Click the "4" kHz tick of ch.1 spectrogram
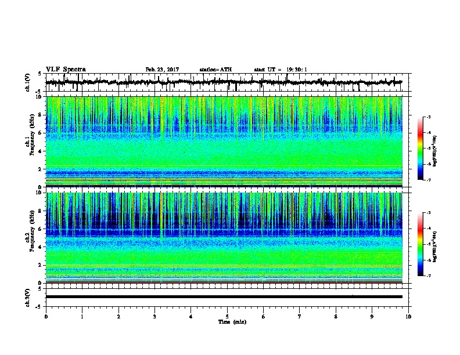Image resolution: width=460 pixels, height=355 pixels. click(x=41, y=151)
